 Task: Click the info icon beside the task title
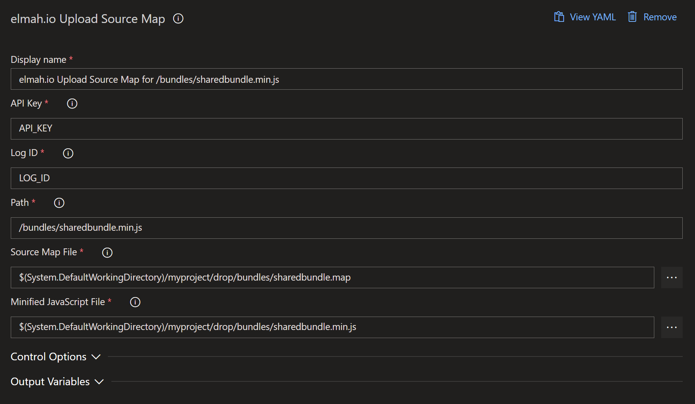[178, 18]
